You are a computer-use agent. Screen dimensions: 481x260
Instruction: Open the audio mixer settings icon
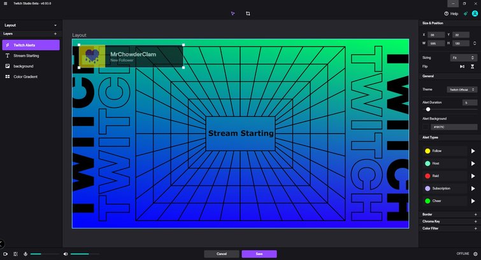click(x=15, y=254)
